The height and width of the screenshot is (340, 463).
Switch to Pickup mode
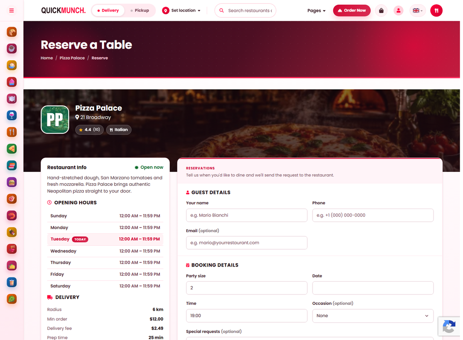[x=140, y=10]
